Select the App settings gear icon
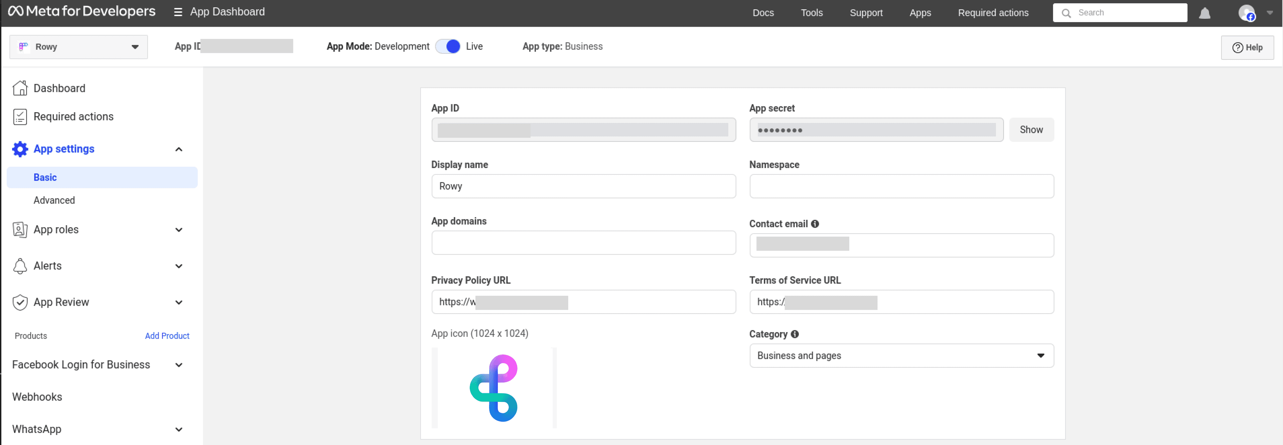 coord(20,148)
